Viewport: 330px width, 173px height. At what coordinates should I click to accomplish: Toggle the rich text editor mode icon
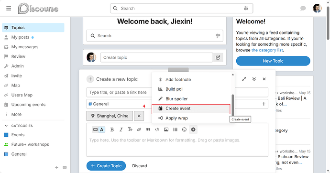95,130
